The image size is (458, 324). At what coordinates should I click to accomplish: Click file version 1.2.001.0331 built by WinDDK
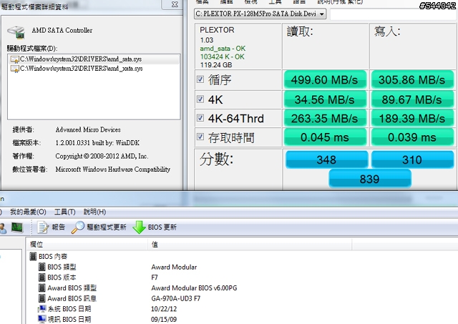[97, 143]
